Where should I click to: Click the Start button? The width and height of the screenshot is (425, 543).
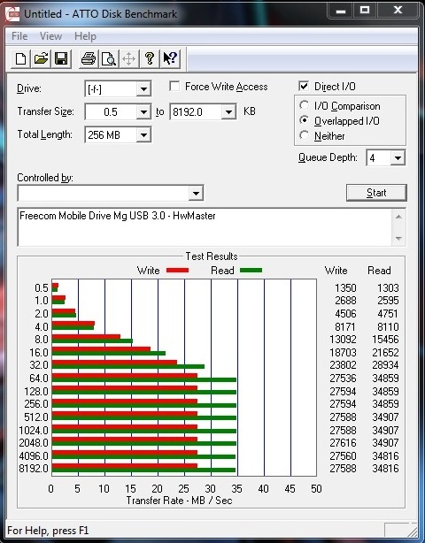tap(376, 193)
